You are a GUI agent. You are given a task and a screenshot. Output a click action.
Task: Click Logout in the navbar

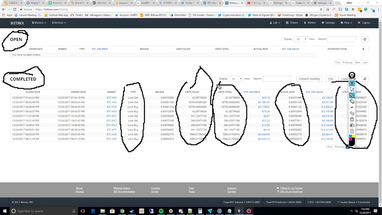[x=364, y=23]
